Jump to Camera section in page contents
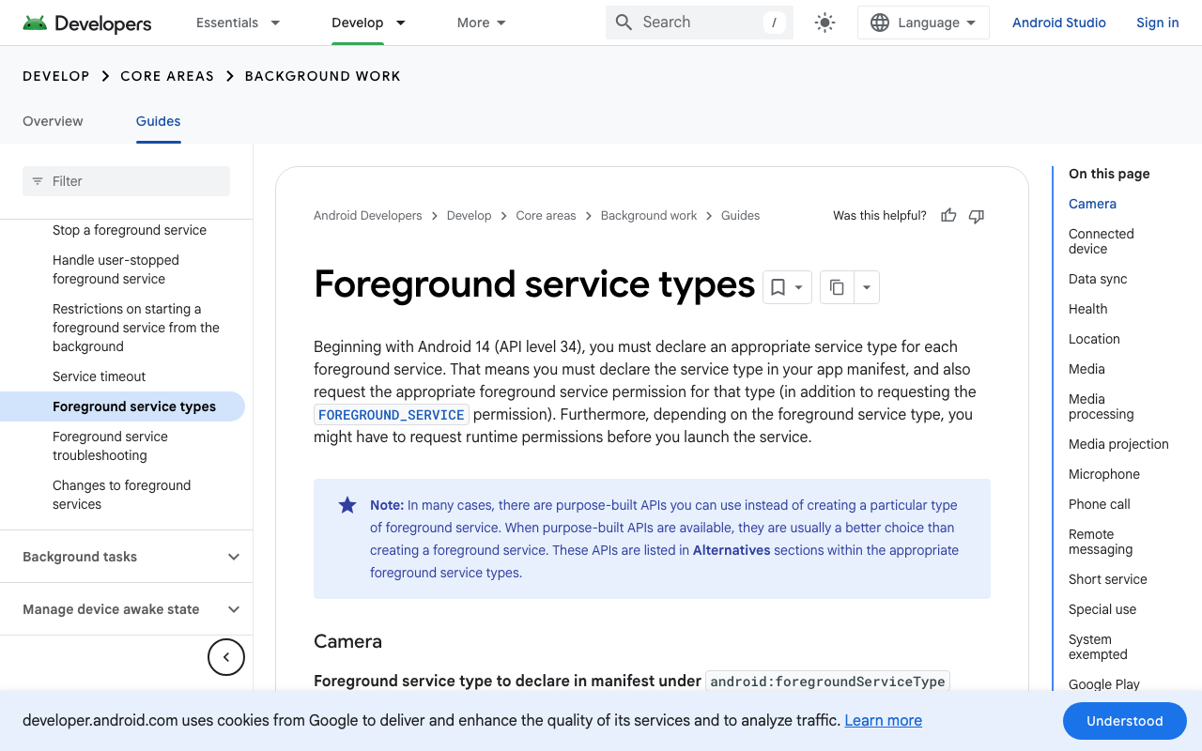 point(1092,204)
